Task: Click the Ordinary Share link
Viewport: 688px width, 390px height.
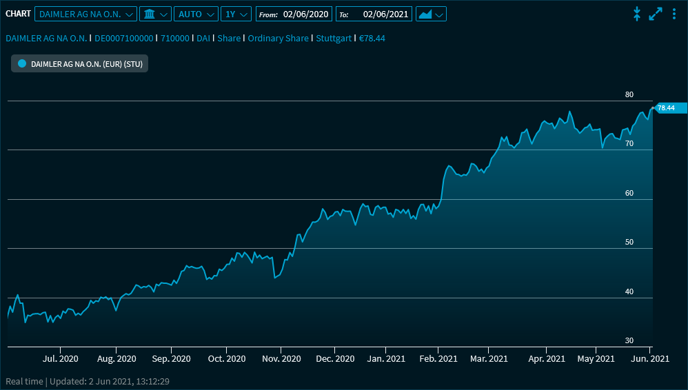Action: (278, 39)
